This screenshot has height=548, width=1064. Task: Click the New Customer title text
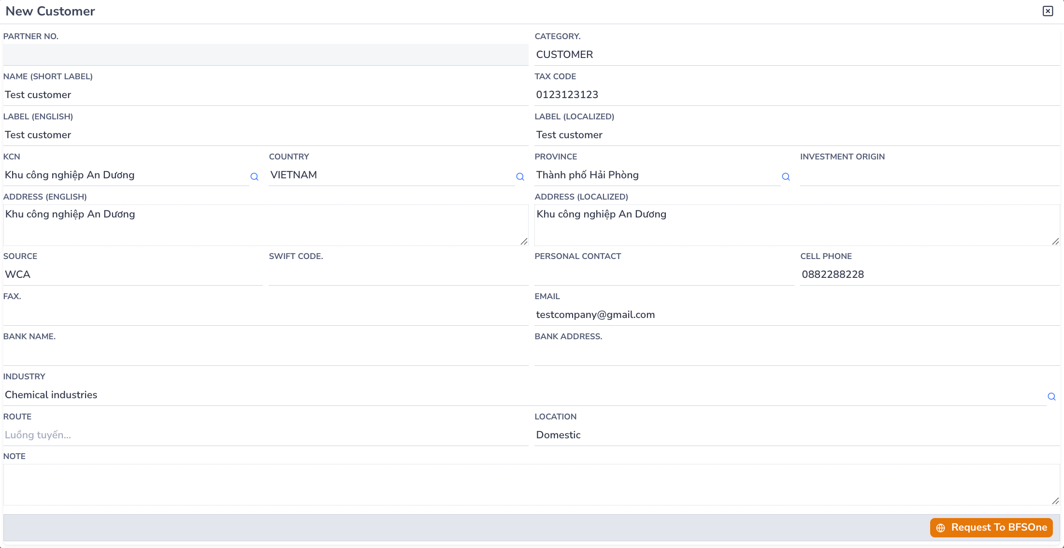tap(50, 11)
